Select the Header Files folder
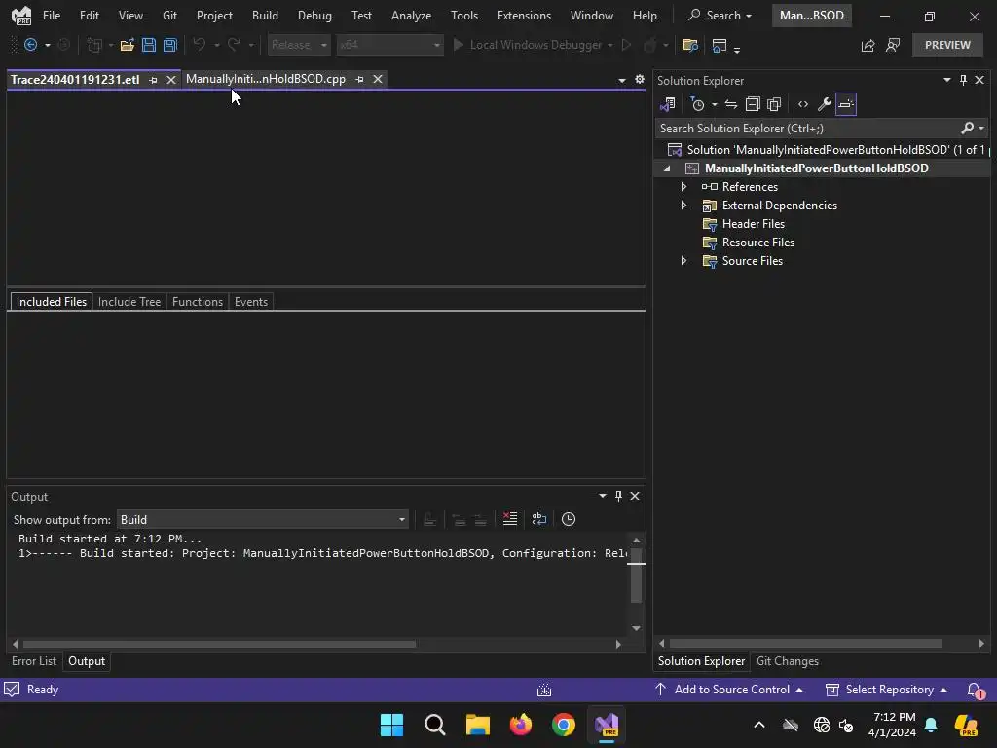 click(x=753, y=224)
